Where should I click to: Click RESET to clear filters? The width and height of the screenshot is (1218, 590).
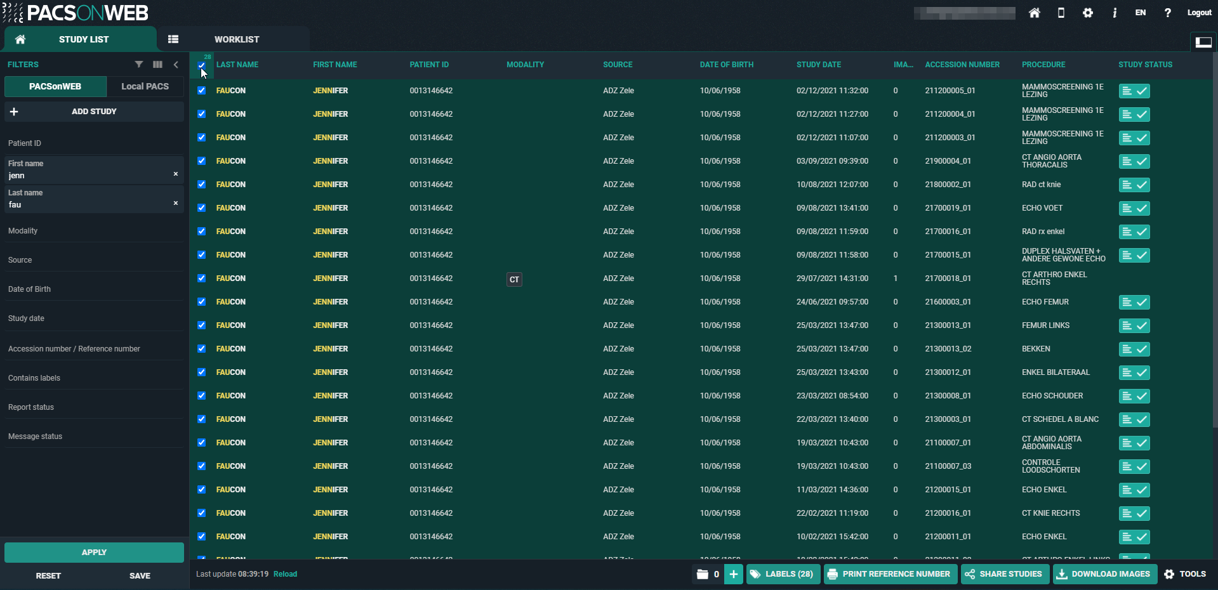pos(48,576)
